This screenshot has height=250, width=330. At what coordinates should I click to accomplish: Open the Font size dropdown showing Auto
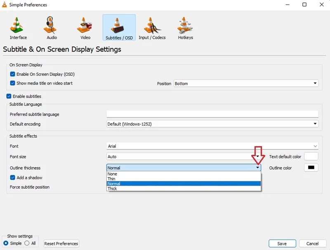point(184,157)
